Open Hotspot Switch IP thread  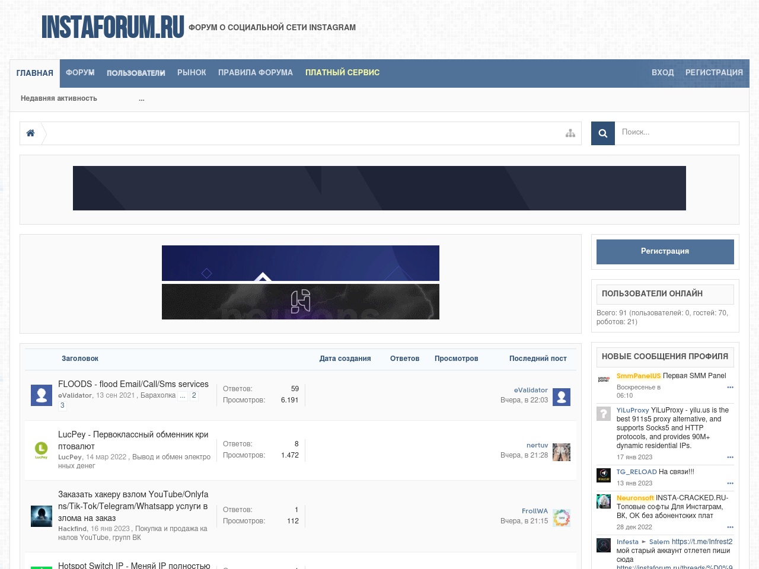[134, 565]
